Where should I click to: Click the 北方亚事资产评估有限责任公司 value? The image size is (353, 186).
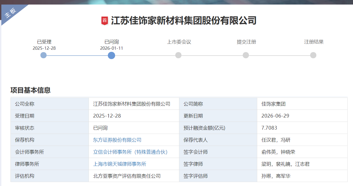point(127,176)
